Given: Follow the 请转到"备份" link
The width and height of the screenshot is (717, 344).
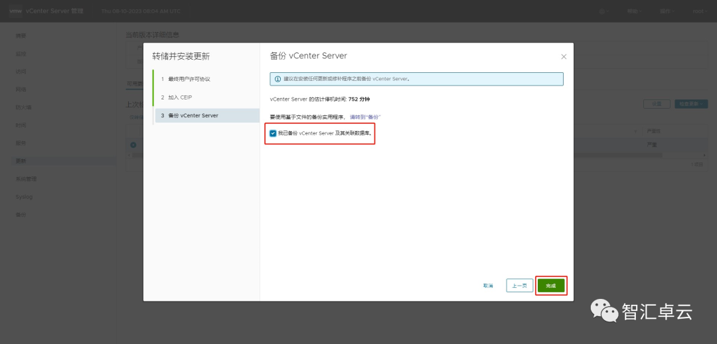Looking at the screenshot, I should [x=365, y=117].
